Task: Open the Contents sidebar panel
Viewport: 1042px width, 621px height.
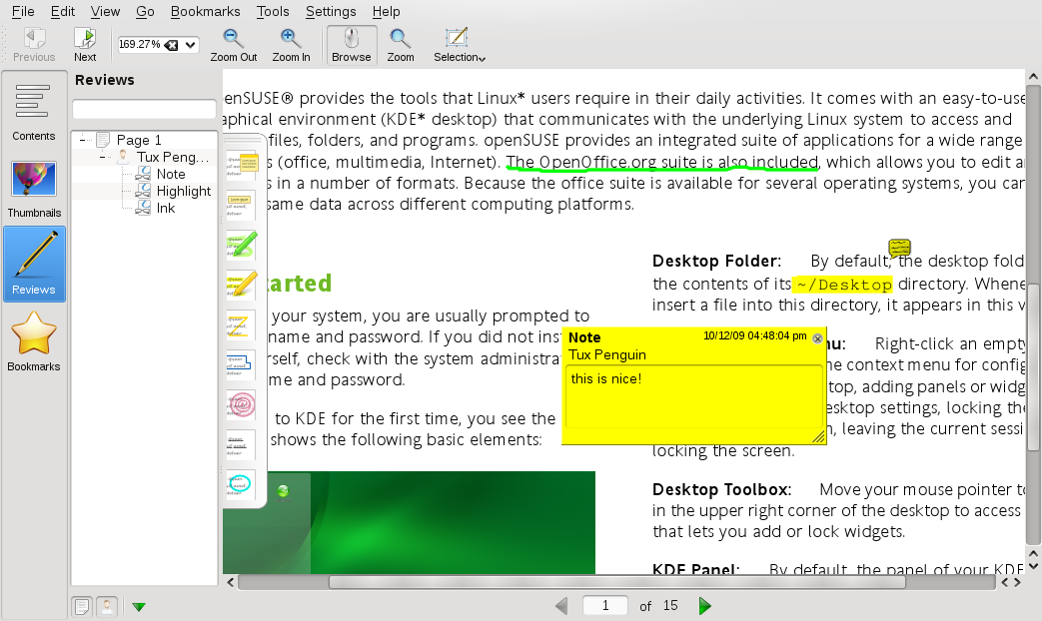Action: tap(34, 111)
